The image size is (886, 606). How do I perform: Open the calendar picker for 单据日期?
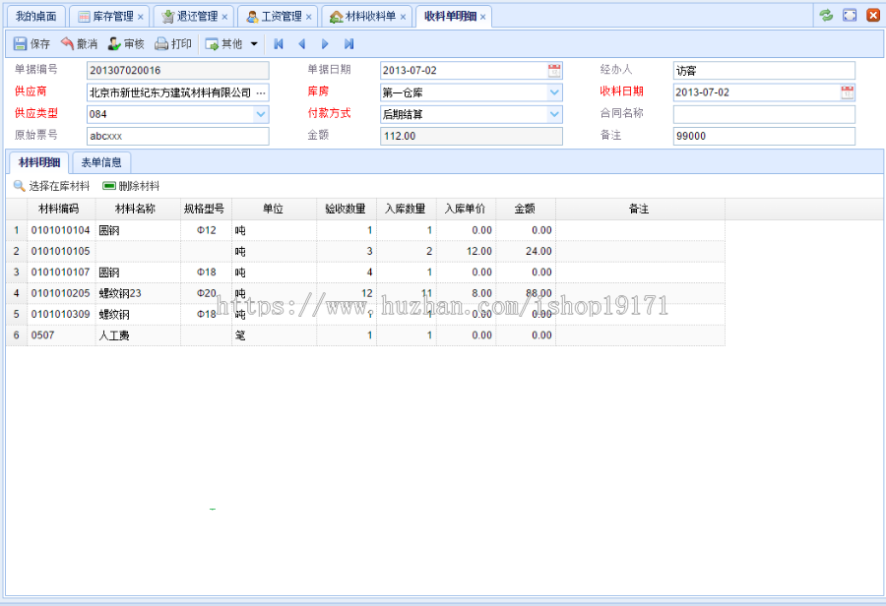pyautogui.click(x=552, y=70)
